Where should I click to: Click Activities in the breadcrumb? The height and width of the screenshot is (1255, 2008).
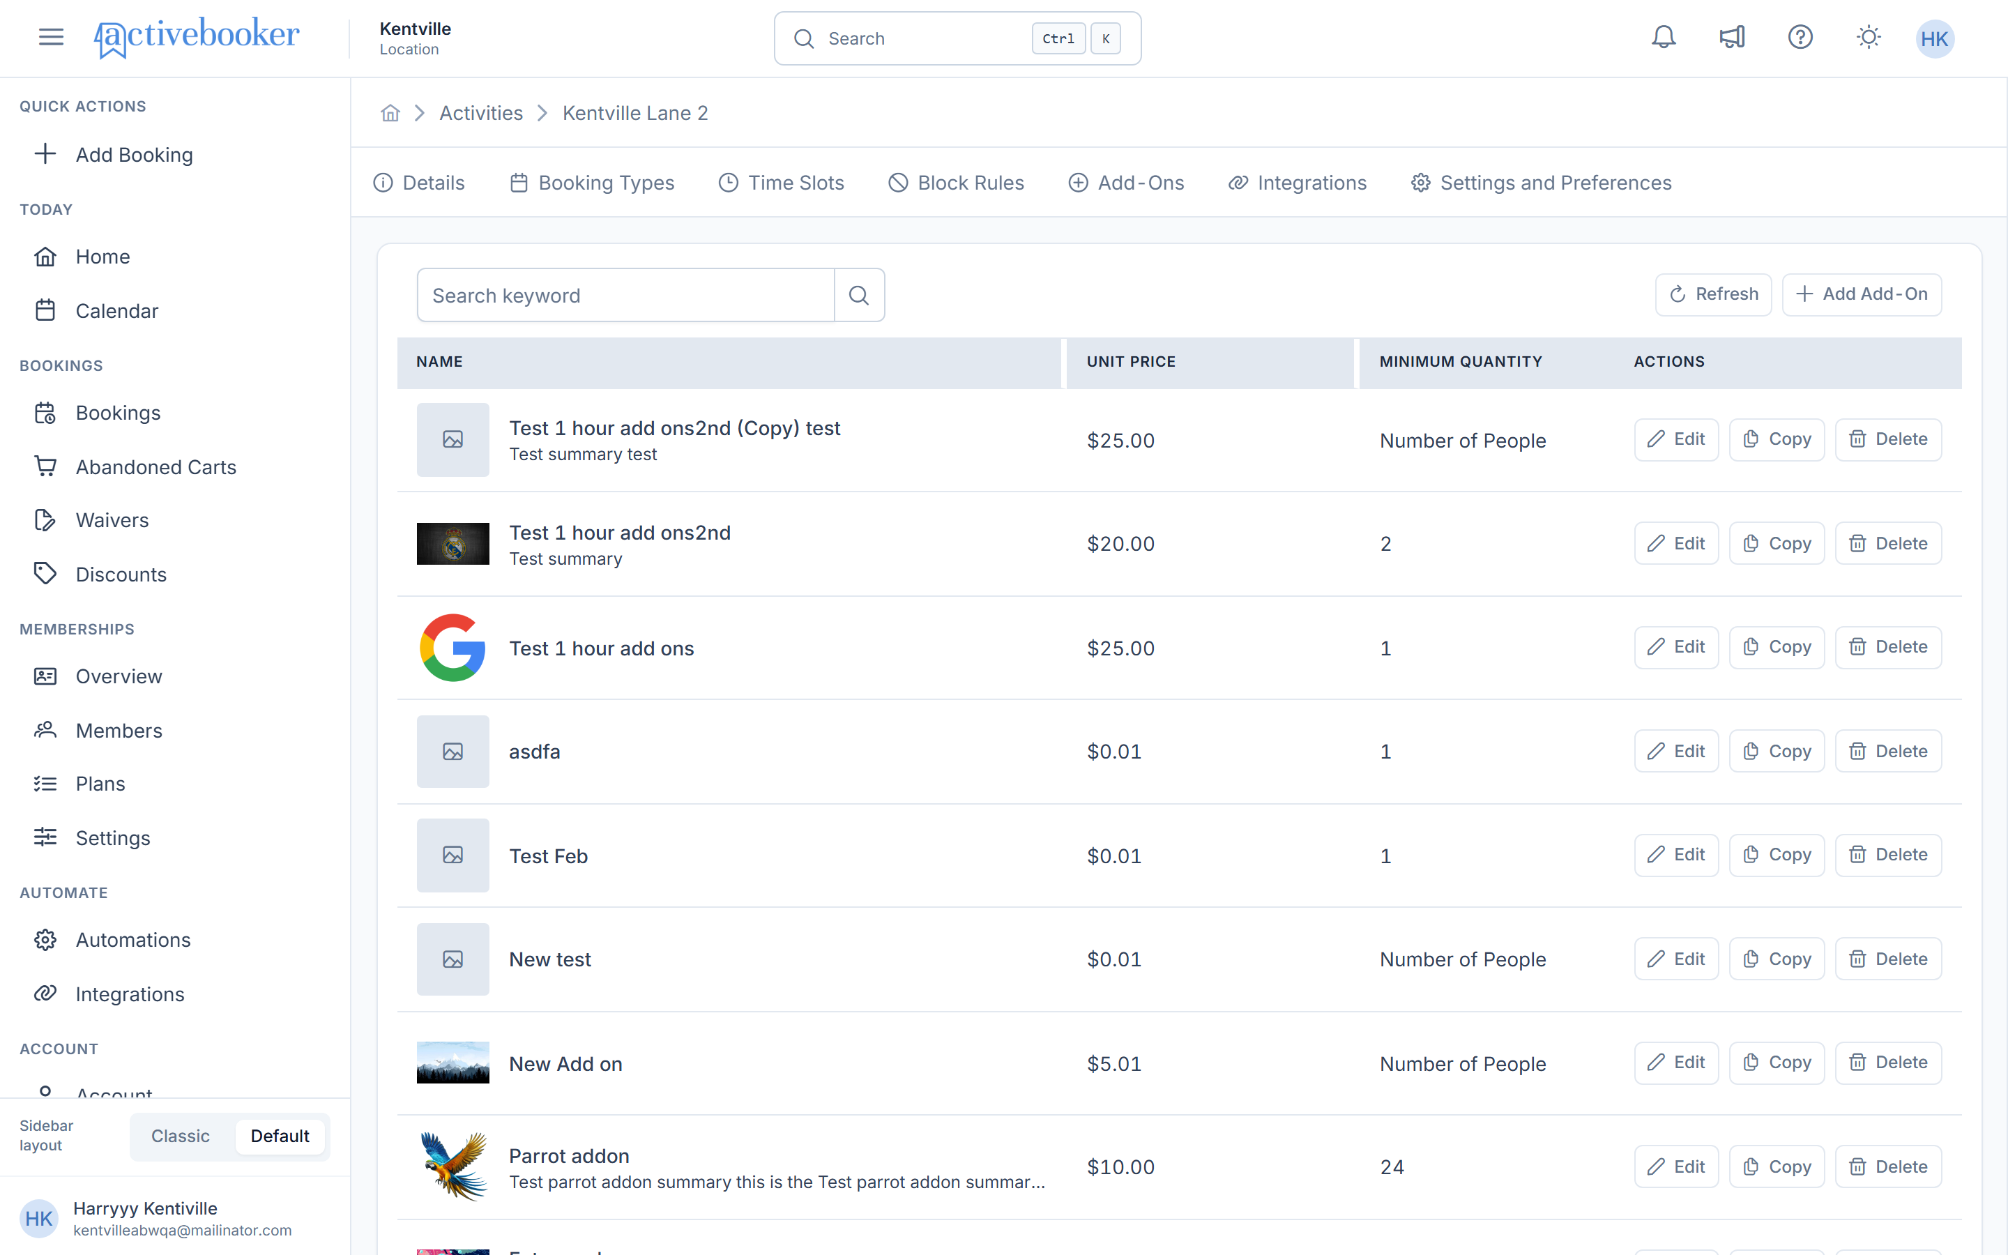(x=480, y=113)
